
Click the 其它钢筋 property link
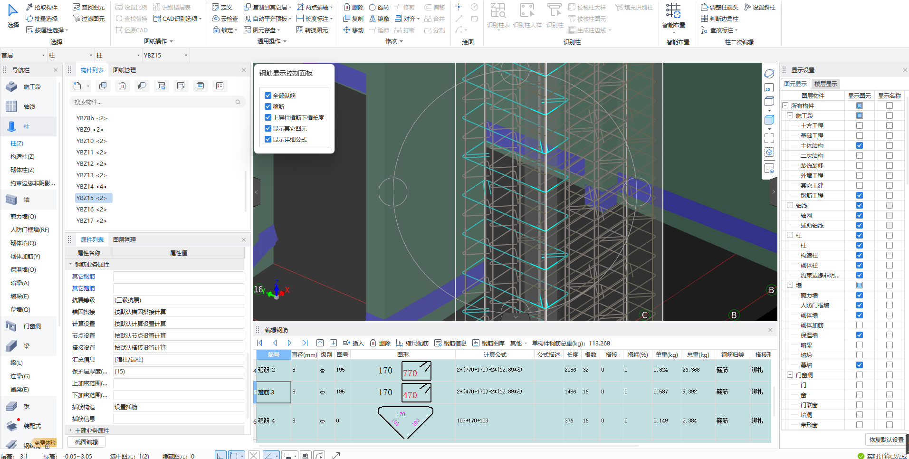tap(84, 277)
